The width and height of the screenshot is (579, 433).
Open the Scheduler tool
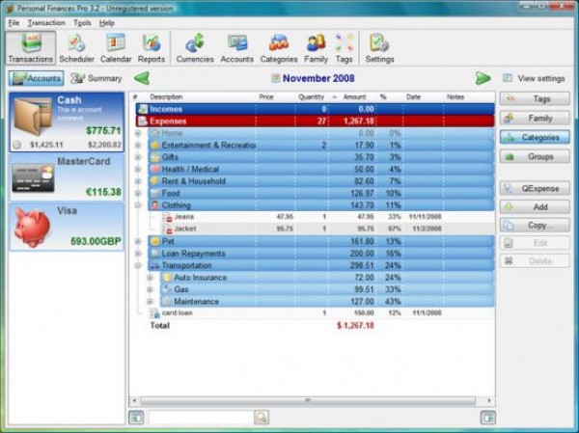(x=76, y=48)
